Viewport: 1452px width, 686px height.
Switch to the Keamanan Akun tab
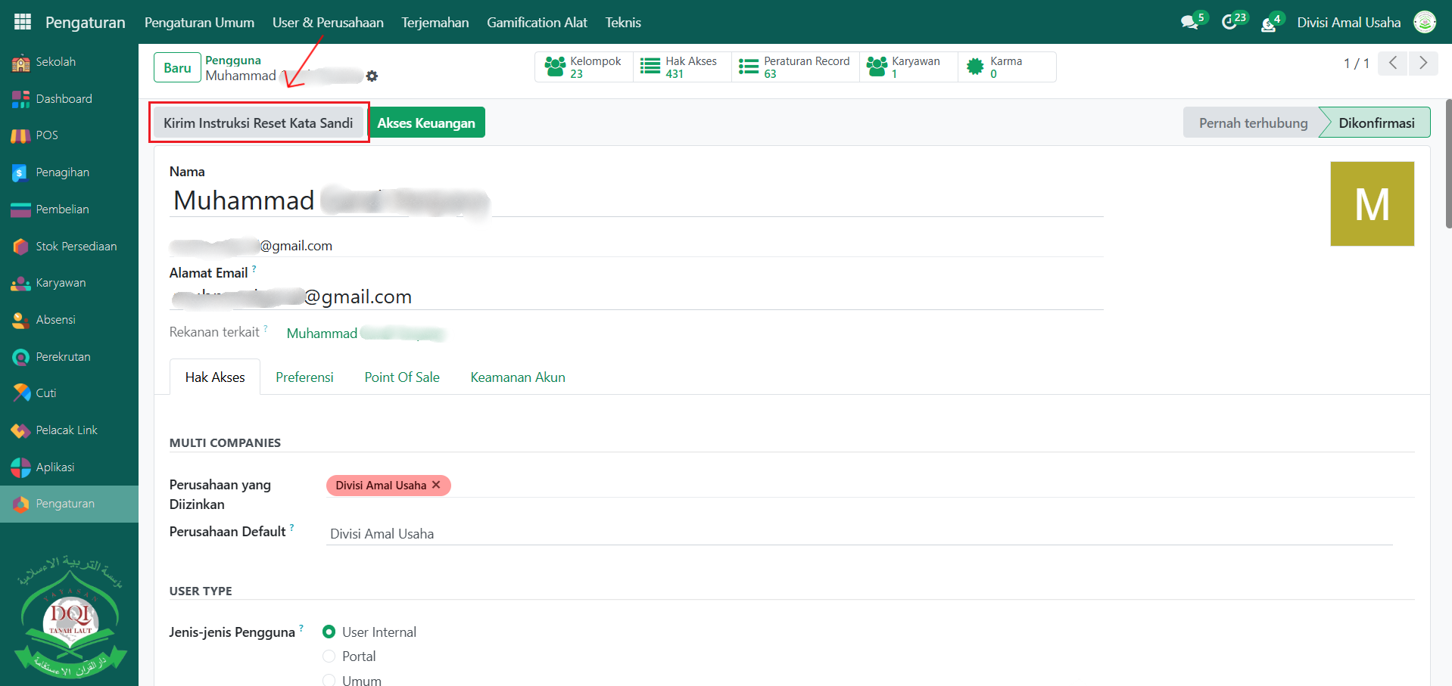click(518, 377)
